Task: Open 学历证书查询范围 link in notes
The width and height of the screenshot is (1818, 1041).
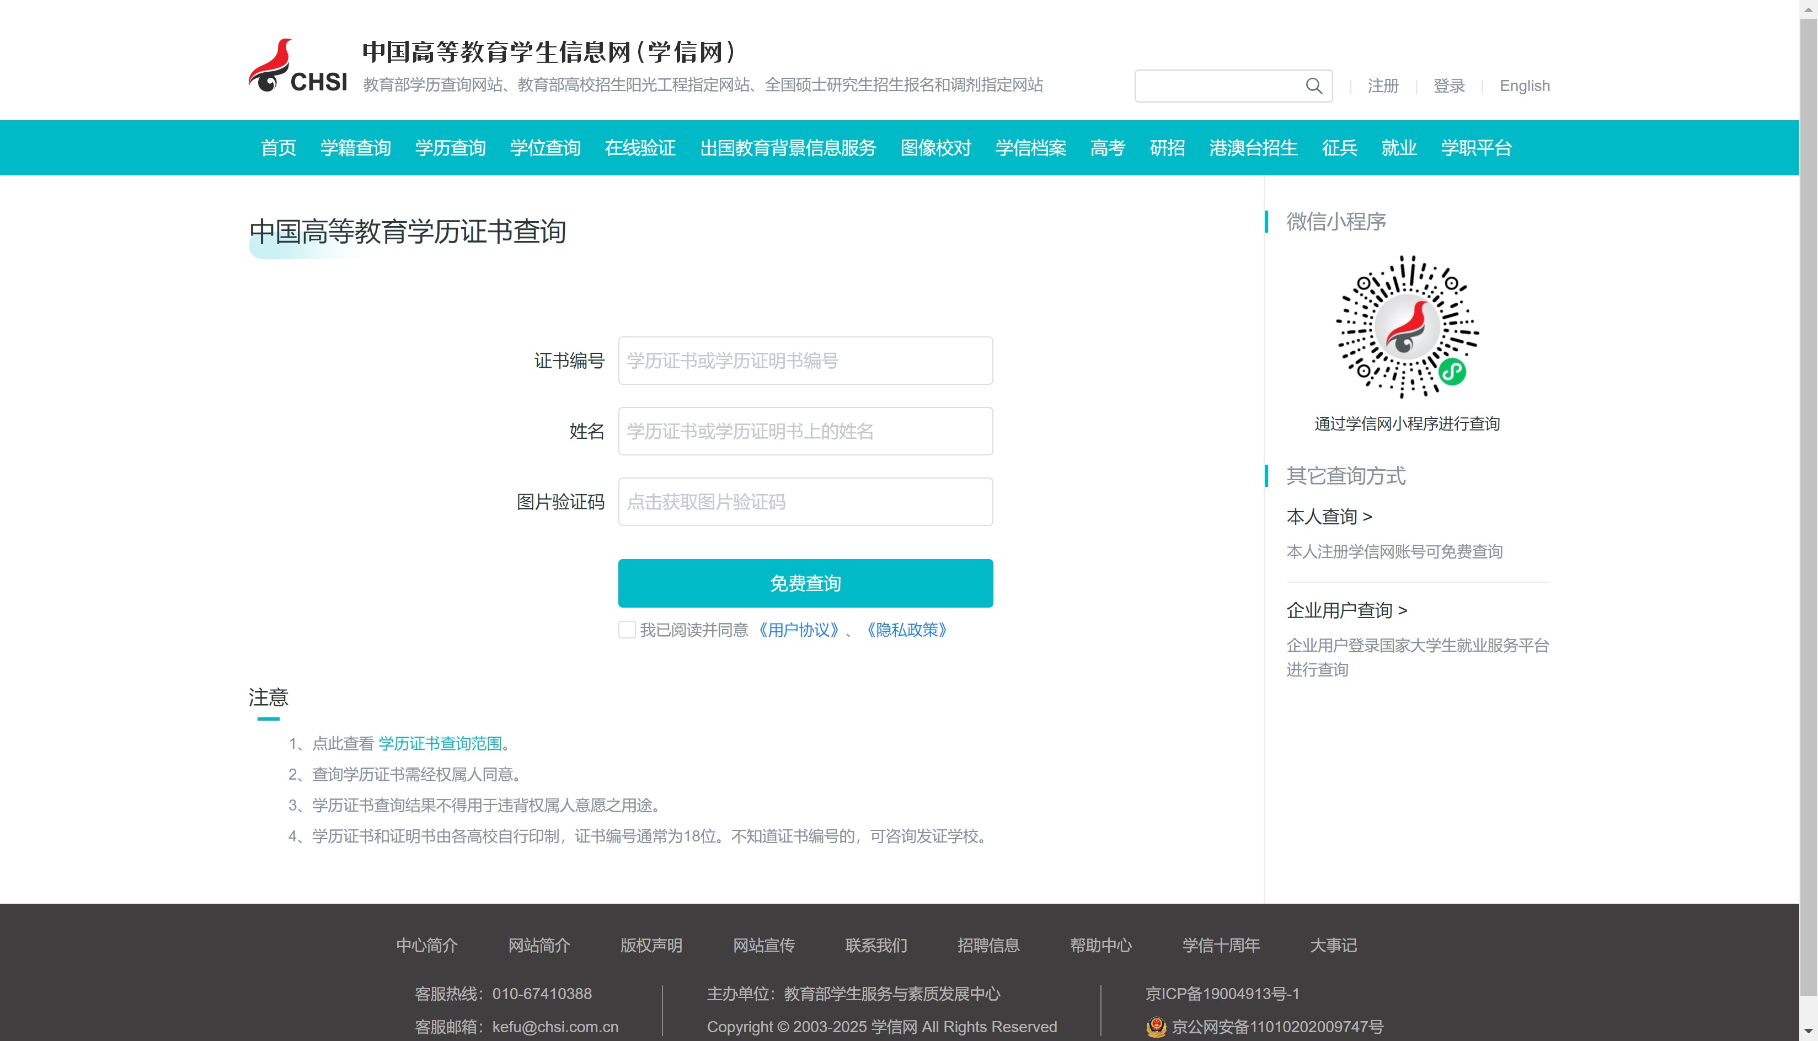Action: (440, 744)
